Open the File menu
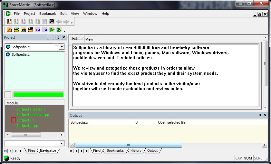This screenshot has width=271, height=164. [17, 14]
